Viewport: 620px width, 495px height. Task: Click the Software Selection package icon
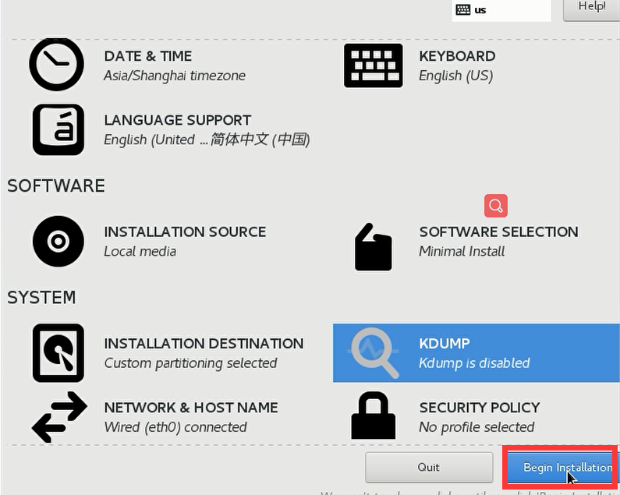click(373, 247)
